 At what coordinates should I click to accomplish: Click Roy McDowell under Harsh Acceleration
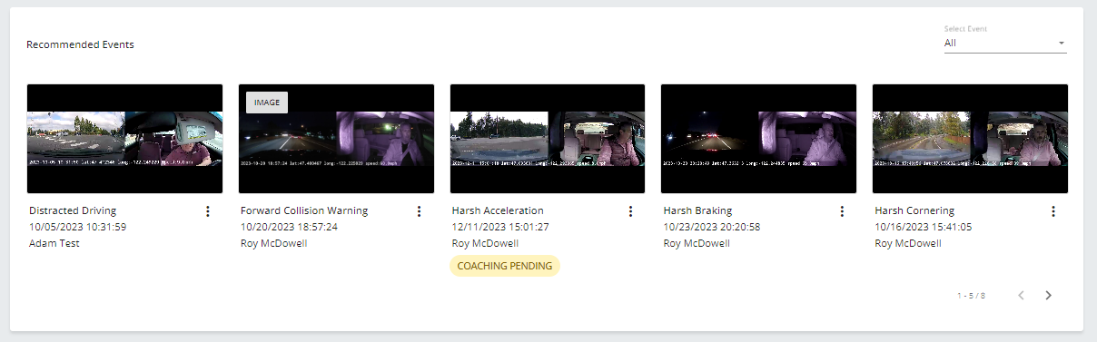tap(486, 243)
